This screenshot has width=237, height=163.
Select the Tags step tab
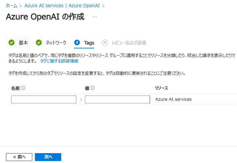84,43
